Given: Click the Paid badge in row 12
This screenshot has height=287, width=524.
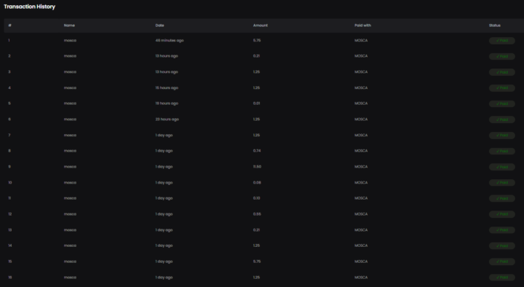Looking at the screenshot, I should coord(501,214).
